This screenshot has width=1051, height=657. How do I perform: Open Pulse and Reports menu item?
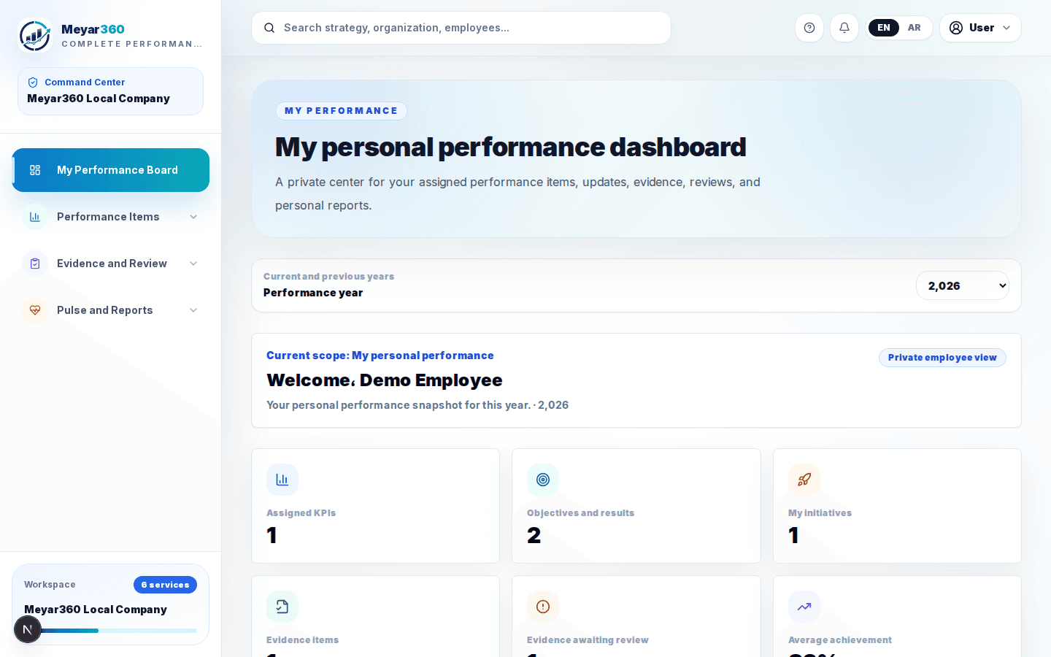click(x=111, y=310)
